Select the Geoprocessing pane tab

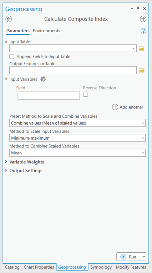tap(72, 267)
